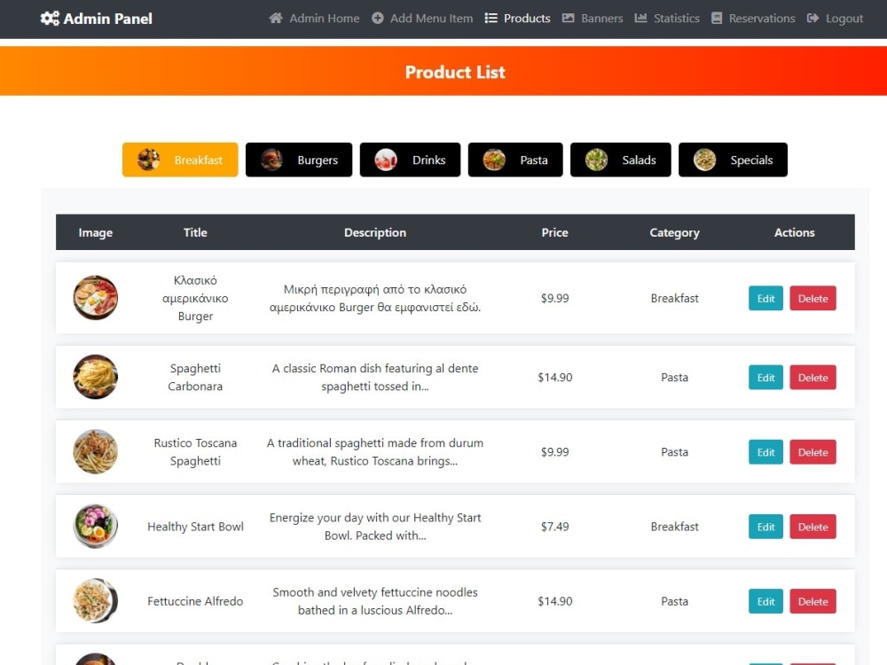887x665 pixels.
Task: Filter products by Pasta
Action: tap(515, 160)
